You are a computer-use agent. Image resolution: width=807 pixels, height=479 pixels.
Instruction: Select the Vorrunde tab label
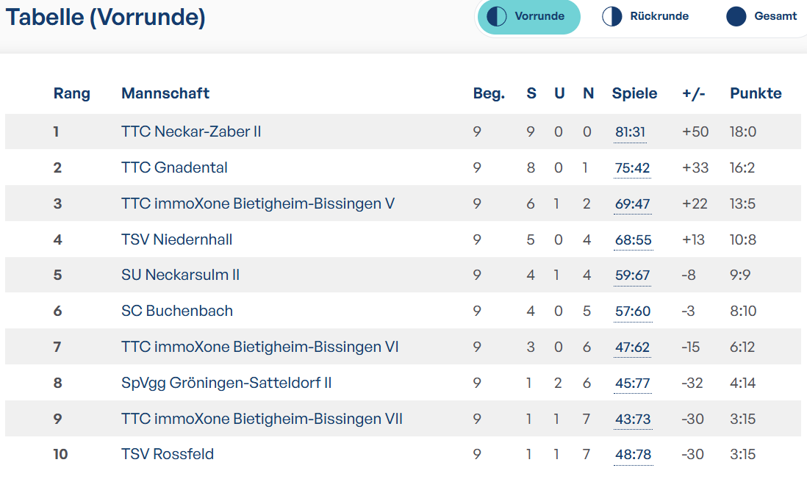(x=539, y=16)
